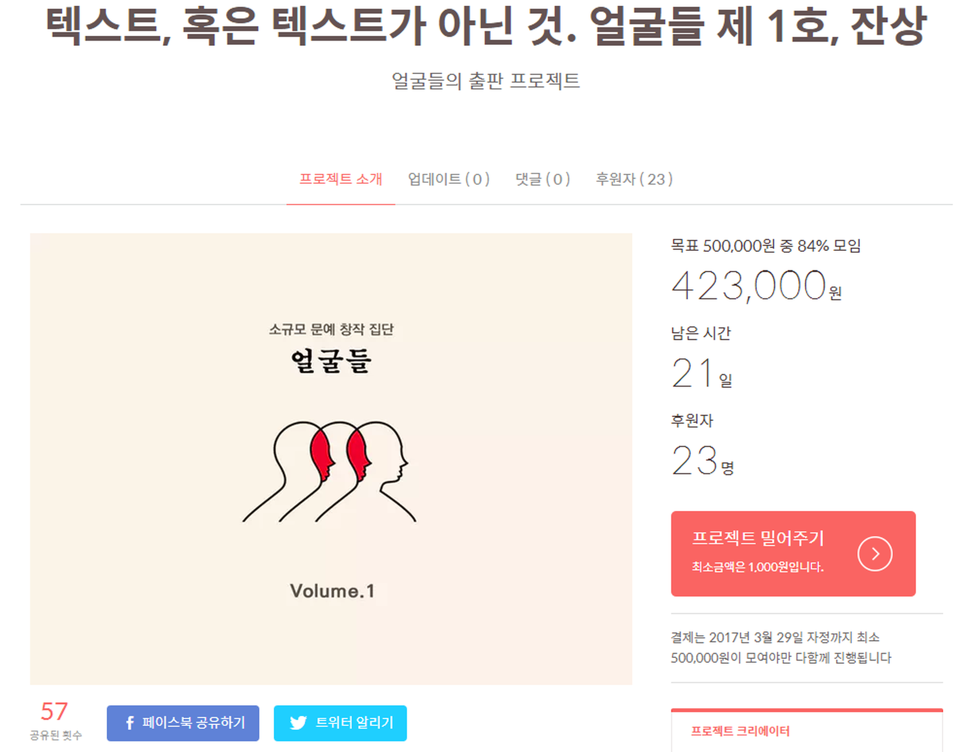This screenshot has width=980, height=752.
Task: Click the 트위터 알리기 button
Action: click(340, 723)
